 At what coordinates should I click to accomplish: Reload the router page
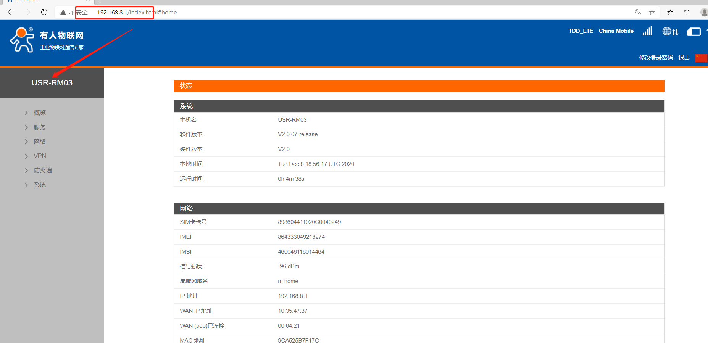tap(44, 12)
